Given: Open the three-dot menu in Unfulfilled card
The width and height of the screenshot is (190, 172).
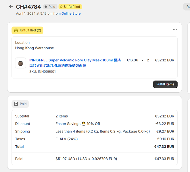Looking at the screenshot, I should tap(175, 30).
